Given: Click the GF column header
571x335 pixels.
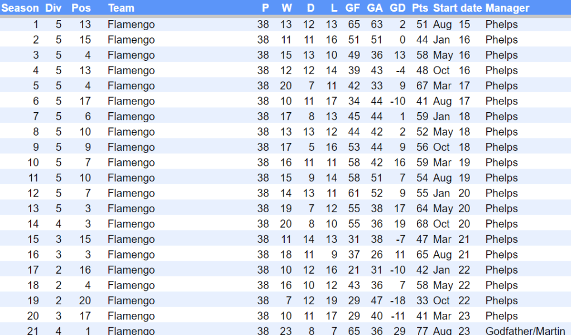Looking at the screenshot, I should point(353,8).
